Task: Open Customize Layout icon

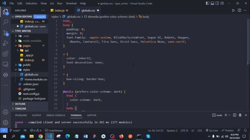Action: [x=222, y=3]
